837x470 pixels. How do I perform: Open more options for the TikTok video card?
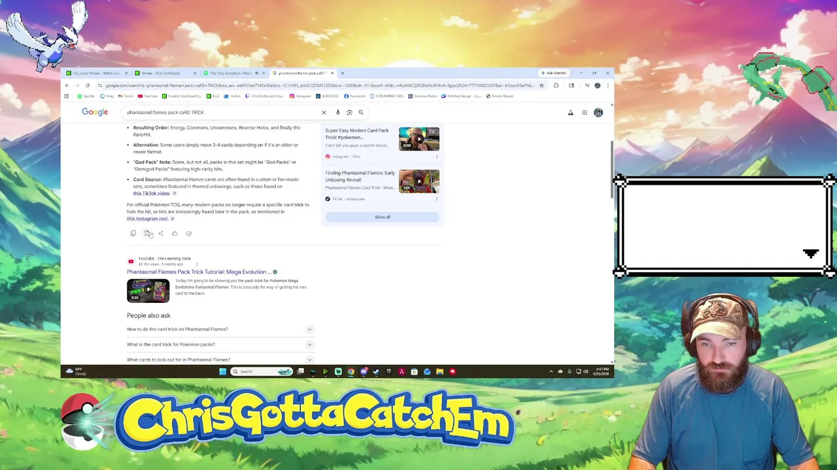tap(437, 199)
